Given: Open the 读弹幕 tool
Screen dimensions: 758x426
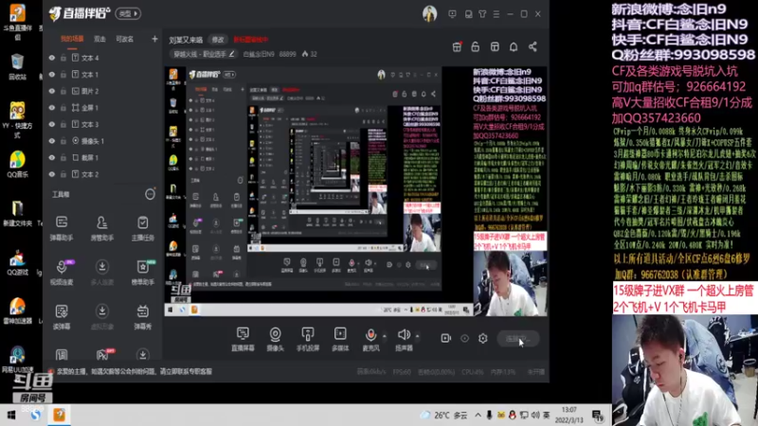Looking at the screenshot, I should pos(62,317).
